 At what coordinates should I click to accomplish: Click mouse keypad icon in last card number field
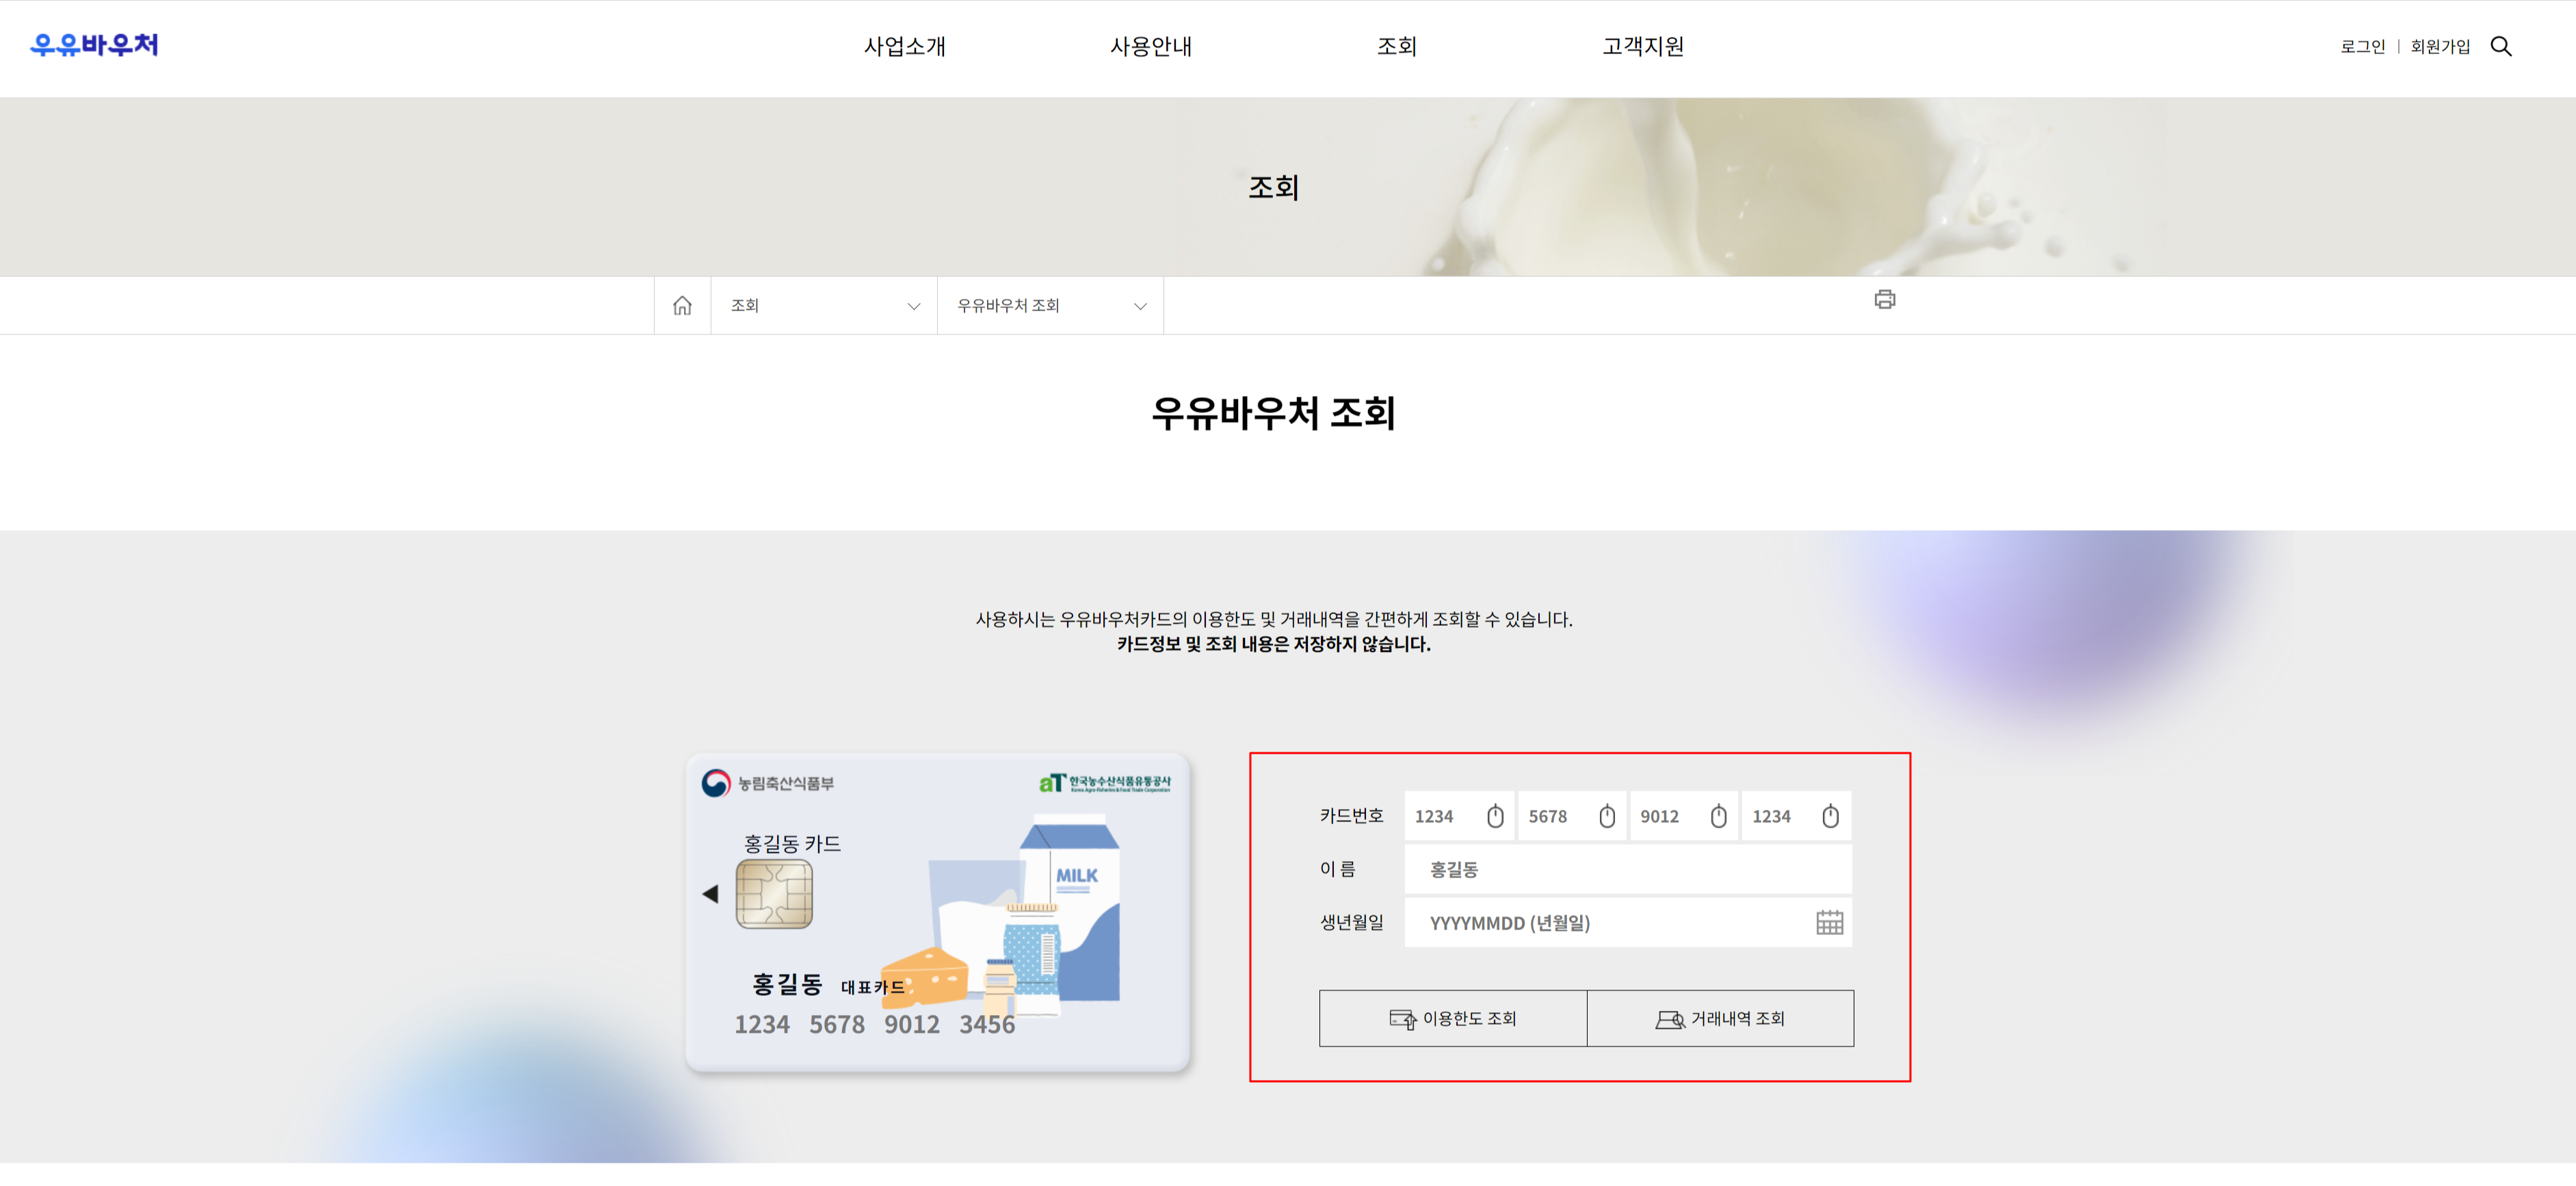coord(1830,816)
